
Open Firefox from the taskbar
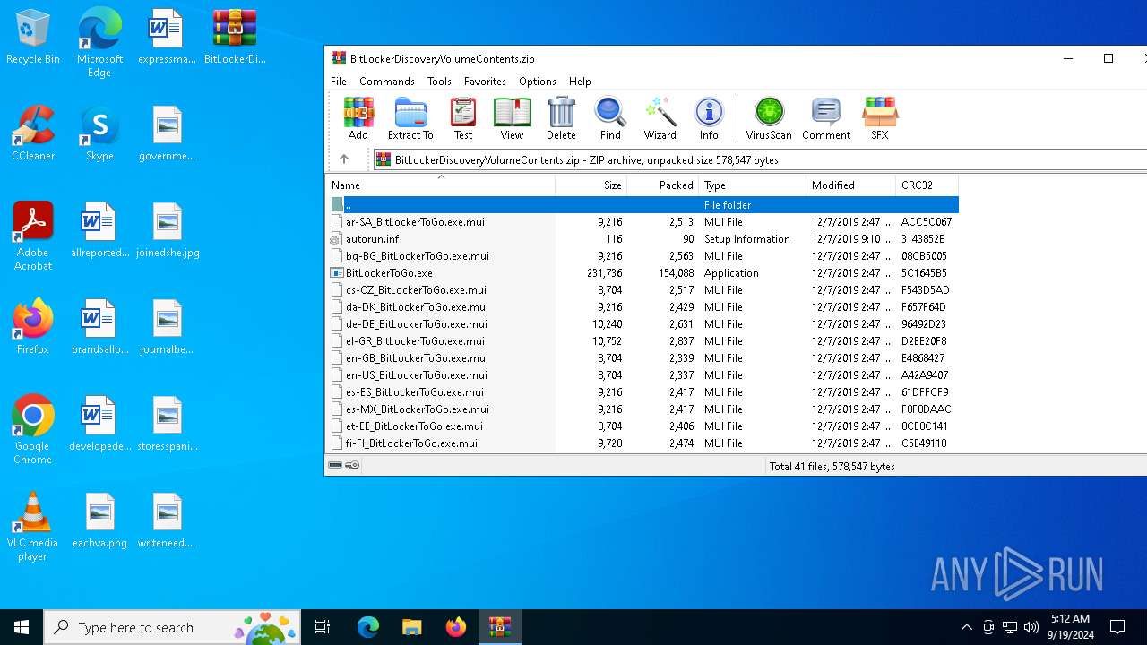[456, 627]
